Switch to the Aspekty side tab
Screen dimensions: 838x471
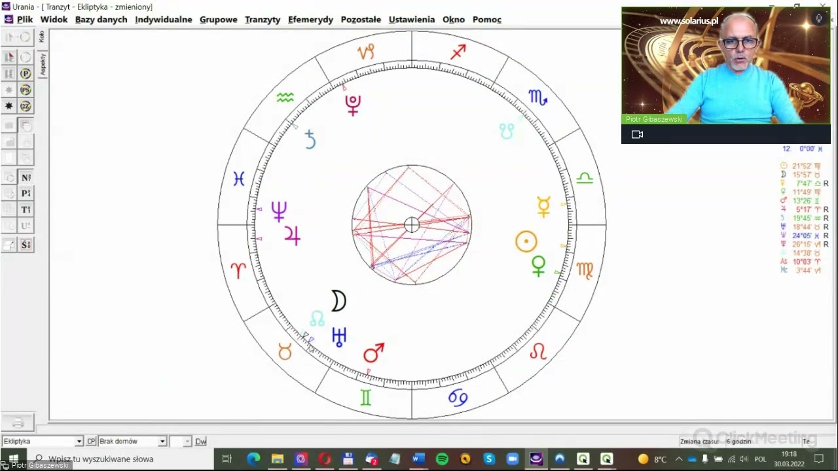pos(42,64)
